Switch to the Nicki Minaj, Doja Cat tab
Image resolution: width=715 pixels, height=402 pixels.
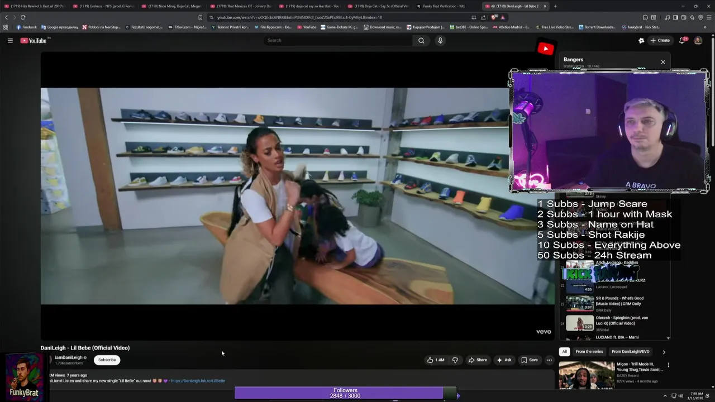(x=171, y=6)
